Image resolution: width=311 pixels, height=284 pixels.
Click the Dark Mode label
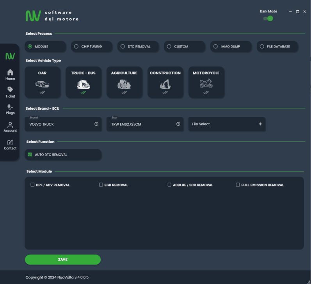(x=268, y=11)
